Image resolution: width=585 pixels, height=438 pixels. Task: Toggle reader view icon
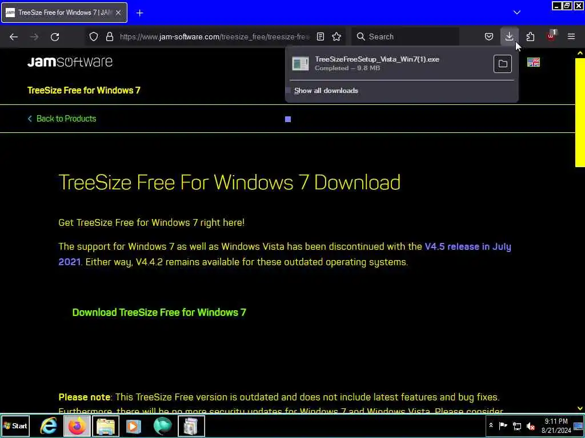pyautogui.click(x=320, y=36)
